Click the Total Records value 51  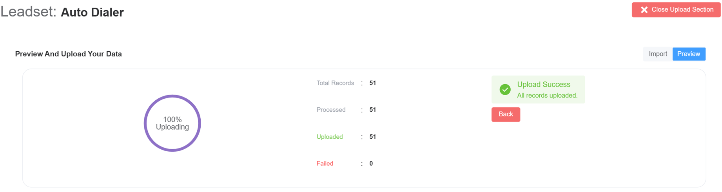point(373,83)
